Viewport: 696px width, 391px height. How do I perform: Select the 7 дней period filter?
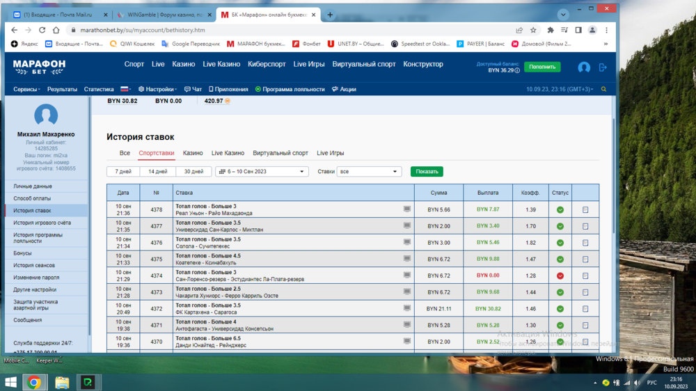(x=122, y=171)
